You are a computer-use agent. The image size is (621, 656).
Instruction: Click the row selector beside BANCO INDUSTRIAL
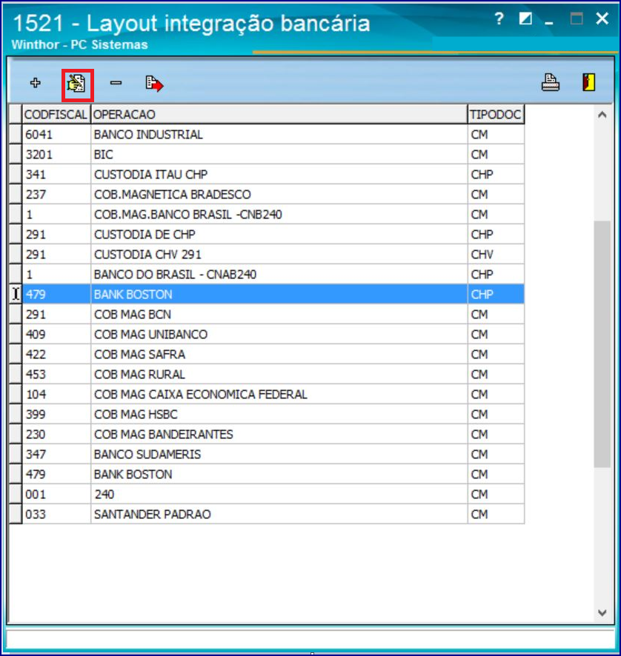(x=16, y=134)
